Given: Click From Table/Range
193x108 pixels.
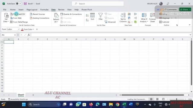Looking at the screenshot, I should pos(19,22).
